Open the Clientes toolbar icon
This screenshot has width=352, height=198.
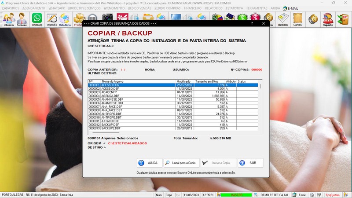pos(9,19)
